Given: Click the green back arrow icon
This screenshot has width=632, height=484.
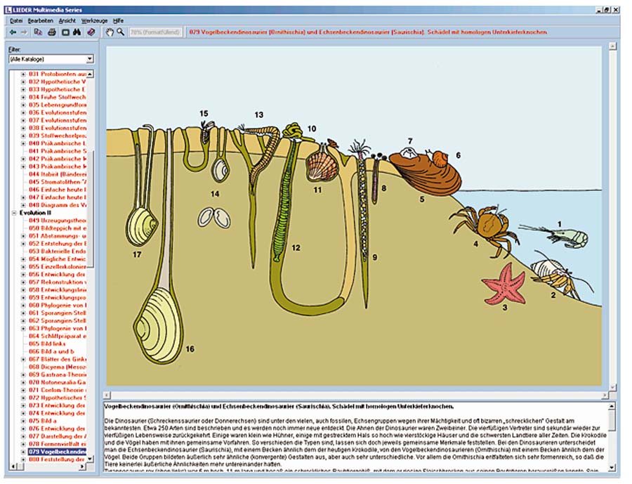Looking at the screenshot, I should (x=13, y=32).
